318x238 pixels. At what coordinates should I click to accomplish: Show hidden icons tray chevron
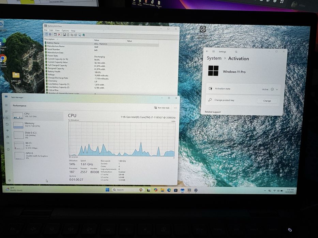(x=265, y=191)
